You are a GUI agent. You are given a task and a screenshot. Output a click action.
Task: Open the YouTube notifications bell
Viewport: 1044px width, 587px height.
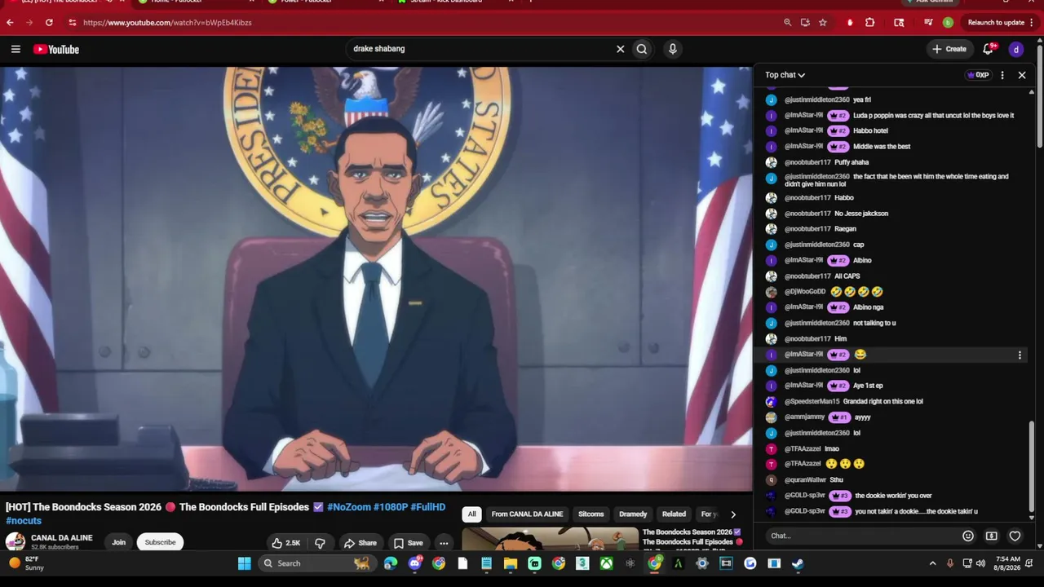coord(989,49)
